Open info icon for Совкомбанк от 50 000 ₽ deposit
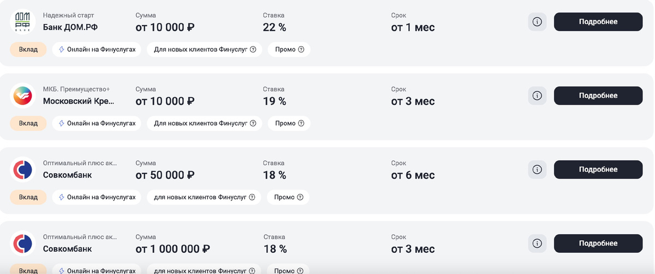This screenshot has height=274, width=655. pos(537,169)
